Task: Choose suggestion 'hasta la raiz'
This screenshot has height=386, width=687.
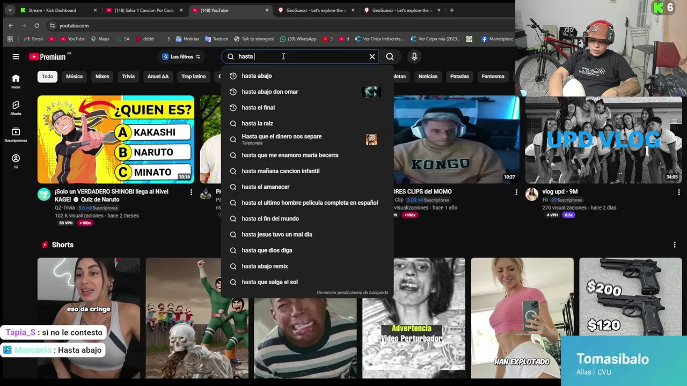Action: [x=306, y=123]
